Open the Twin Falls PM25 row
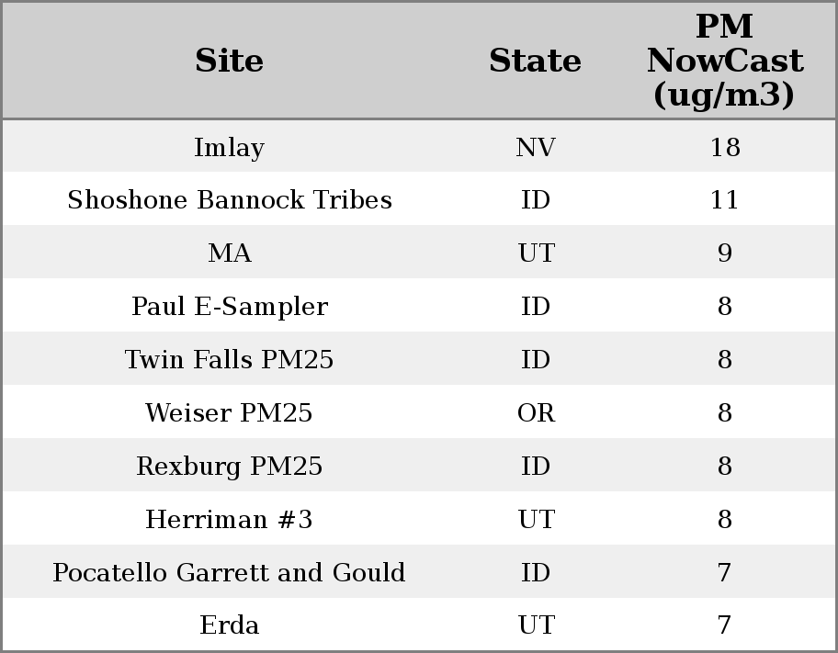This screenshot has width=838, height=653. coord(229,360)
